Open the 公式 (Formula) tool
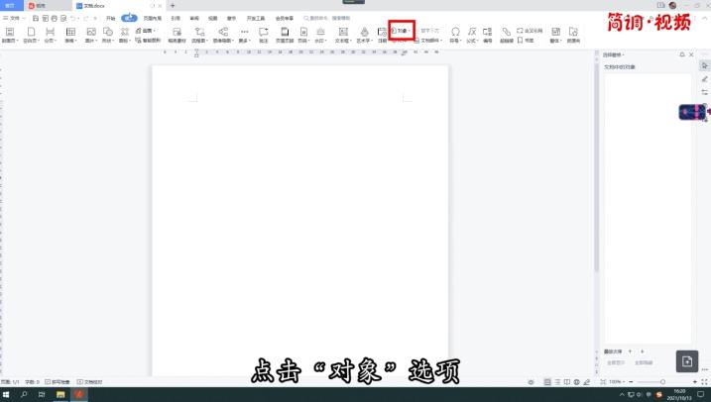The width and height of the screenshot is (711, 402). 471,35
